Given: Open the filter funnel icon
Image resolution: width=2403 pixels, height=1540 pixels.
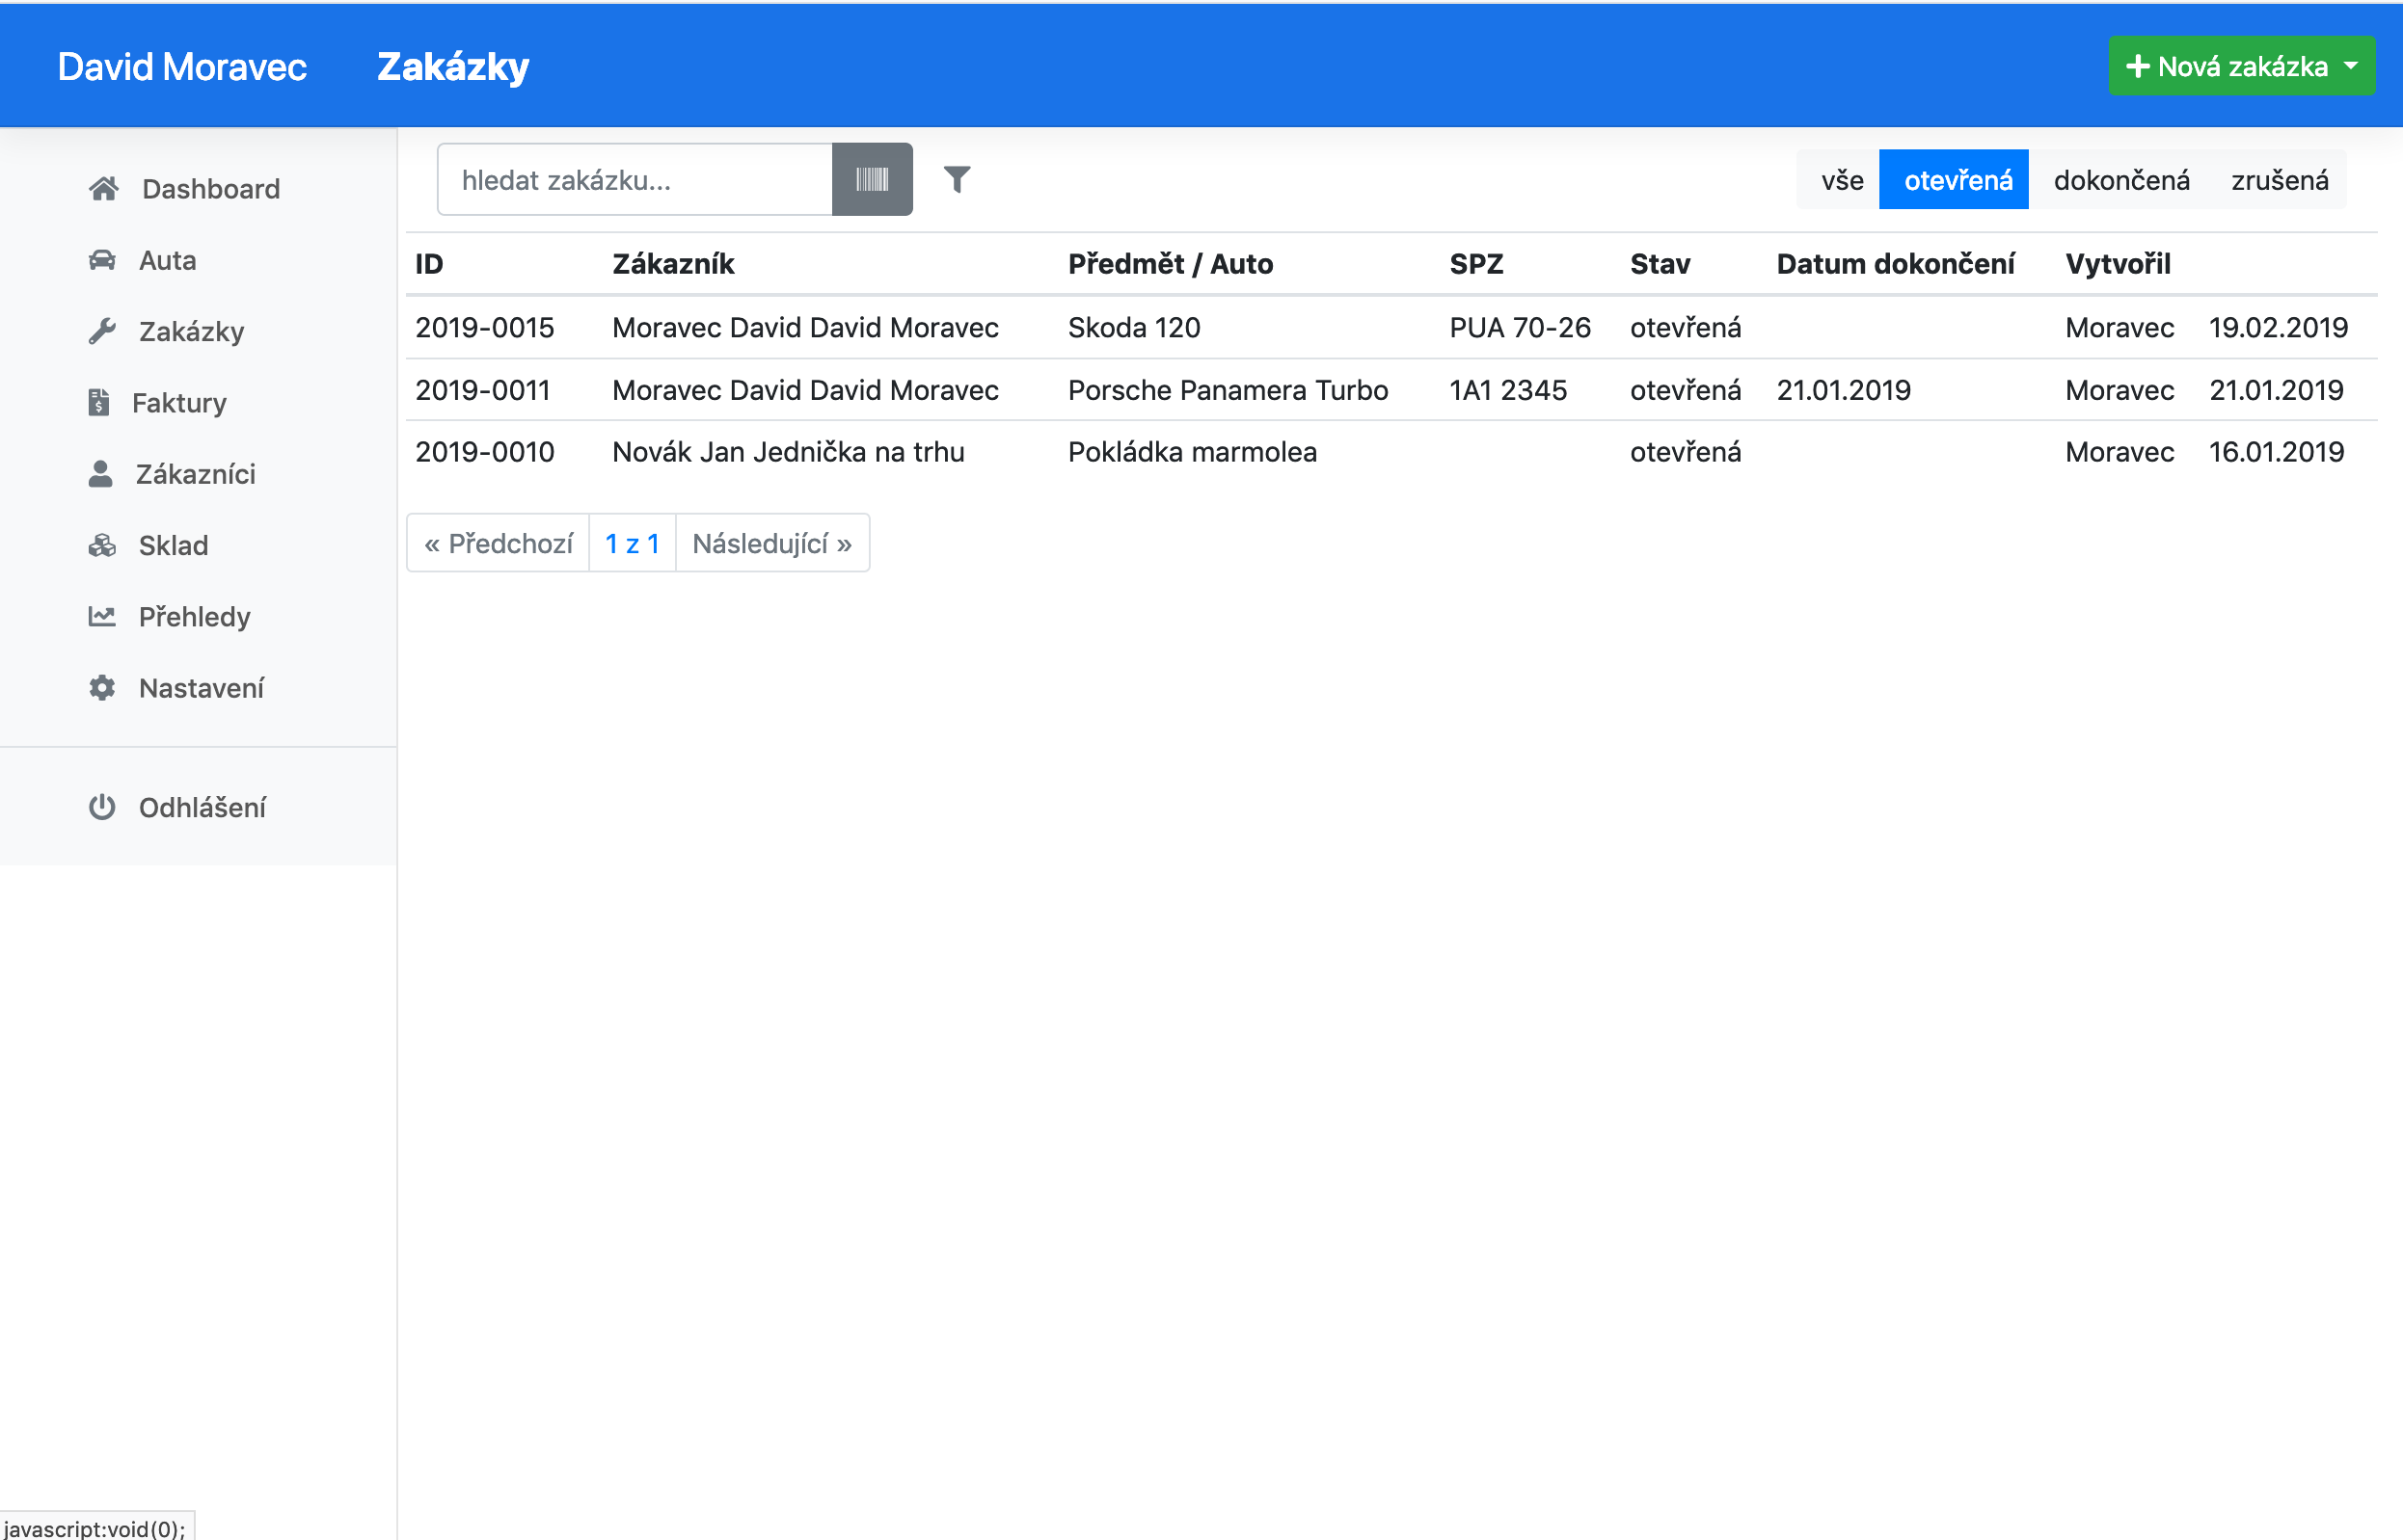Looking at the screenshot, I should tap(957, 179).
